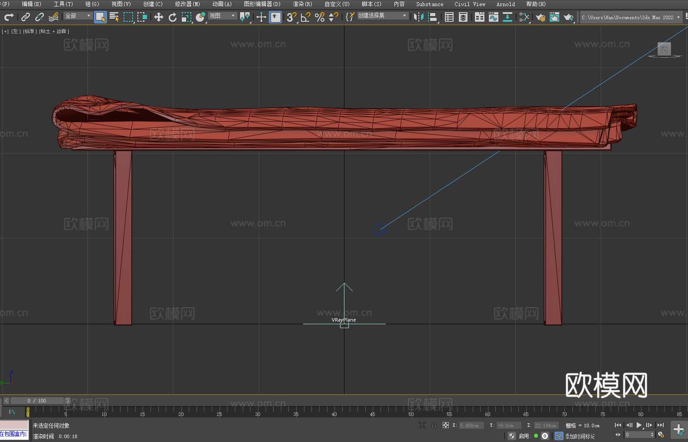
Task: Select the Link objects tool
Action: click(26, 17)
